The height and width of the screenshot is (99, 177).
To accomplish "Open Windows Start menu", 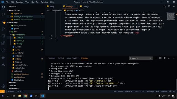I will (3, 96).
